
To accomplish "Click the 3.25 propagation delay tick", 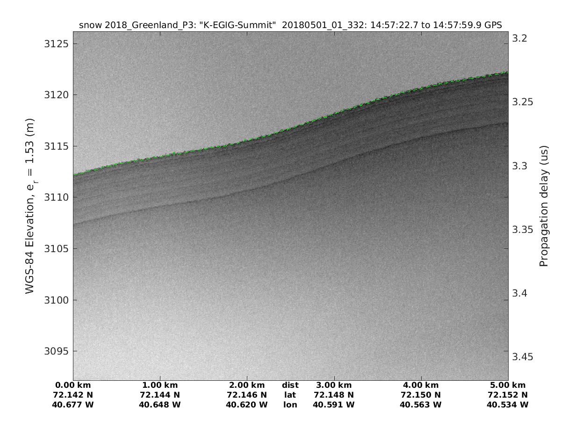I will [x=523, y=102].
